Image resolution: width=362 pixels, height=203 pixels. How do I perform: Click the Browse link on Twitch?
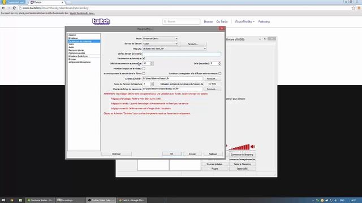[208, 21]
